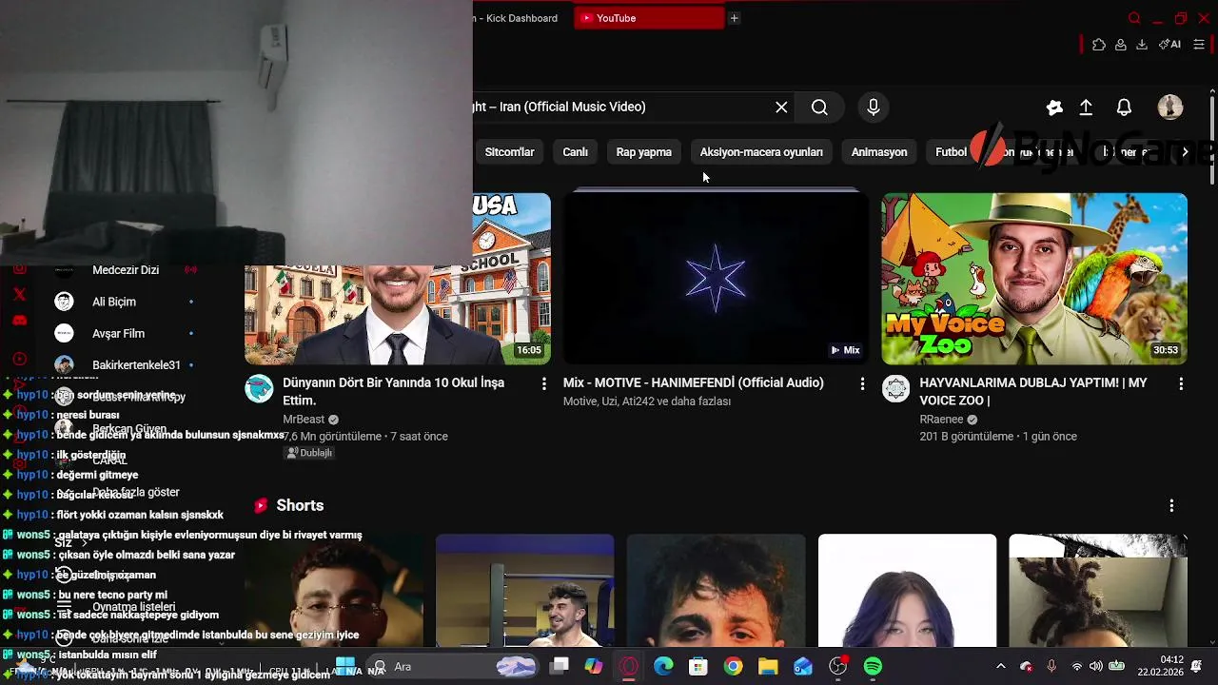Open OBS Studio from the taskbar

838,667
